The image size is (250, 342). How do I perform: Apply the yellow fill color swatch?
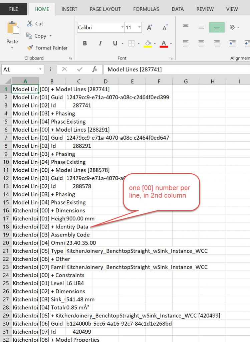(148, 43)
